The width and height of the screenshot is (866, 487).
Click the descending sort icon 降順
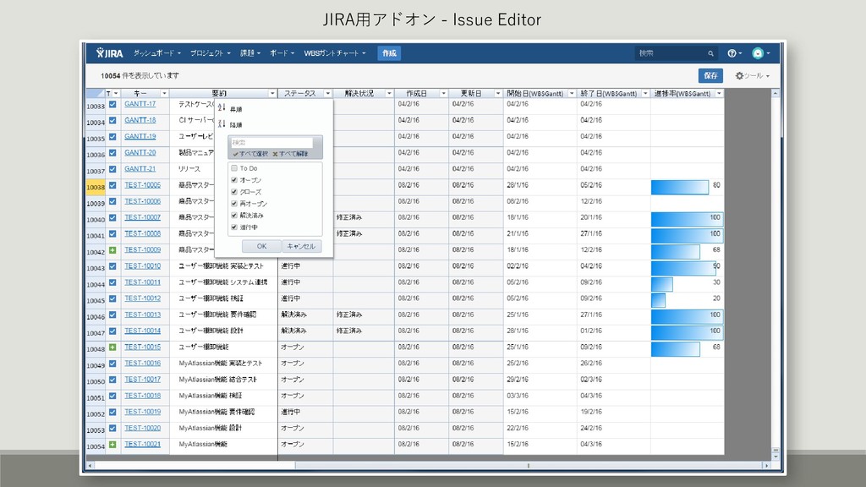tap(222, 123)
